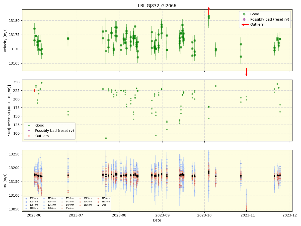The image size is (301, 226).
Task: Select 'Outliers' label in Velocity panel legend
Action: [257, 25]
